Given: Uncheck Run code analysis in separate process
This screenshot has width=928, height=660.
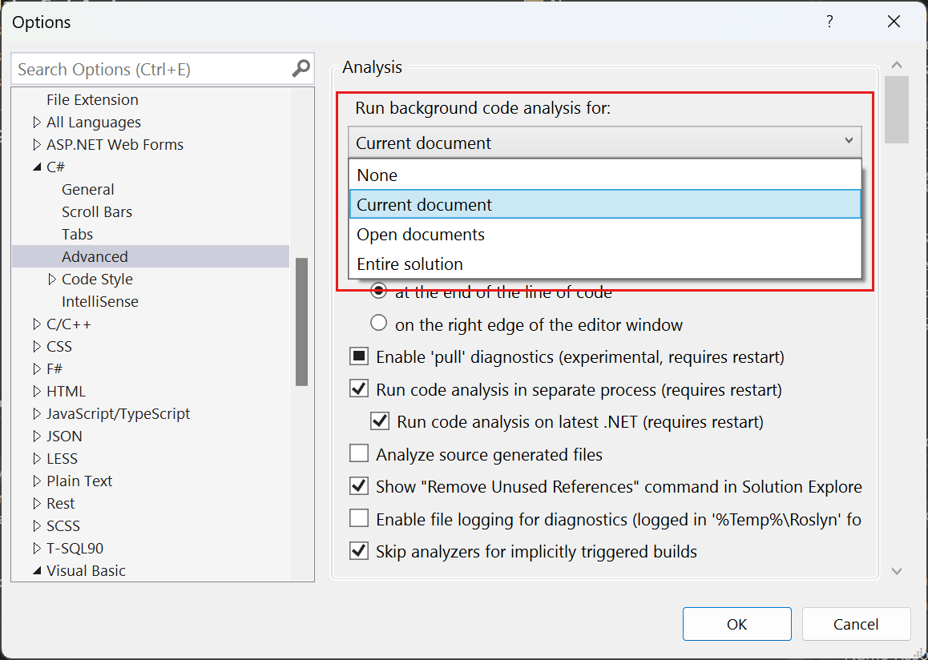Looking at the screenshot, I should tap(358, 388).
